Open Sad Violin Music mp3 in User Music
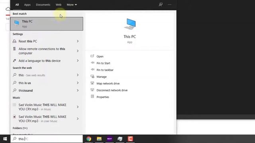 (47, 119)
